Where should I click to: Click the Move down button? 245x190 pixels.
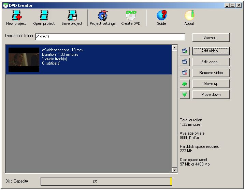coord(211,94)
